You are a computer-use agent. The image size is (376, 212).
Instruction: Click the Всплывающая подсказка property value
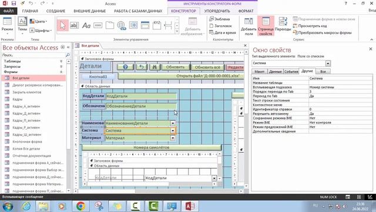340,87
